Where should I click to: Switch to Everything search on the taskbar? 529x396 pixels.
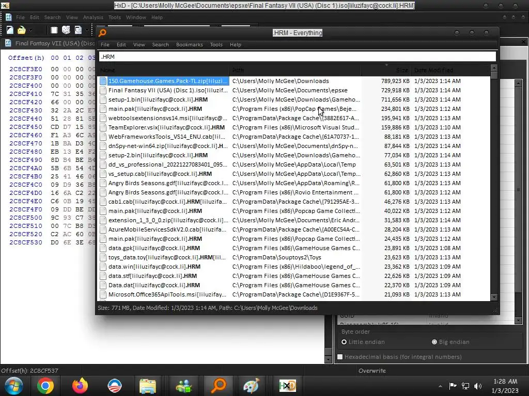pos(219,386)
